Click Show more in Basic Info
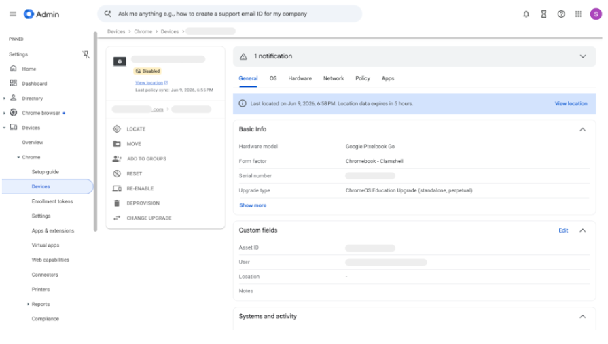This screenshot has width=608, height=344. 253,205
